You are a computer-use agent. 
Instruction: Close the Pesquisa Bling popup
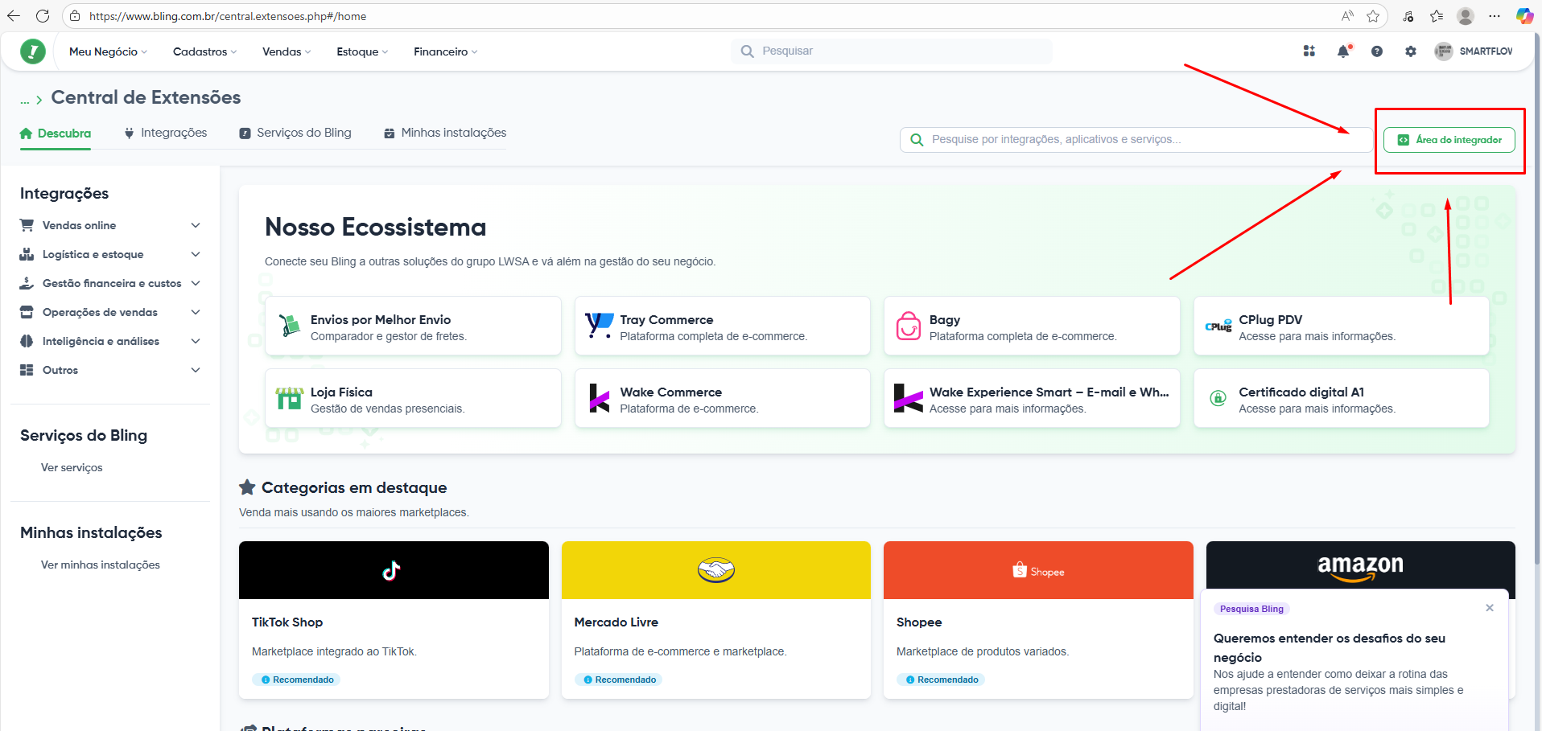pos(1490,608)
